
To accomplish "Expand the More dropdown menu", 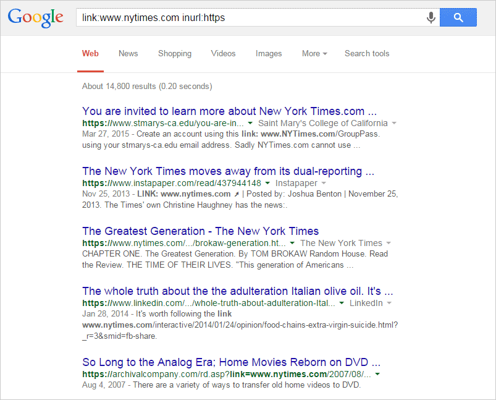I will (x=314, y=54).
